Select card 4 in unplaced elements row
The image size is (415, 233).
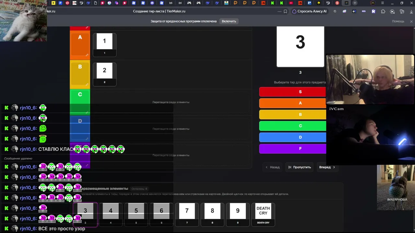click(111, 215)
